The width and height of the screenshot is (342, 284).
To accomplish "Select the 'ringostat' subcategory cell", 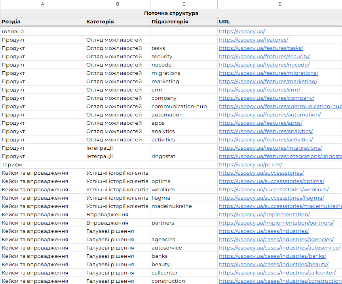I will (x=184, y=156).
